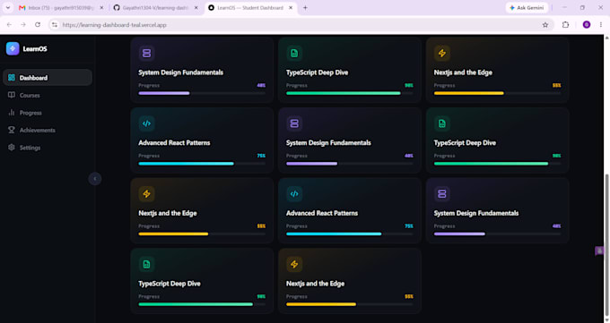610x323 pixels.
Task: Click the Dashboard grid icon in sidebar
Action: point(12,78)
